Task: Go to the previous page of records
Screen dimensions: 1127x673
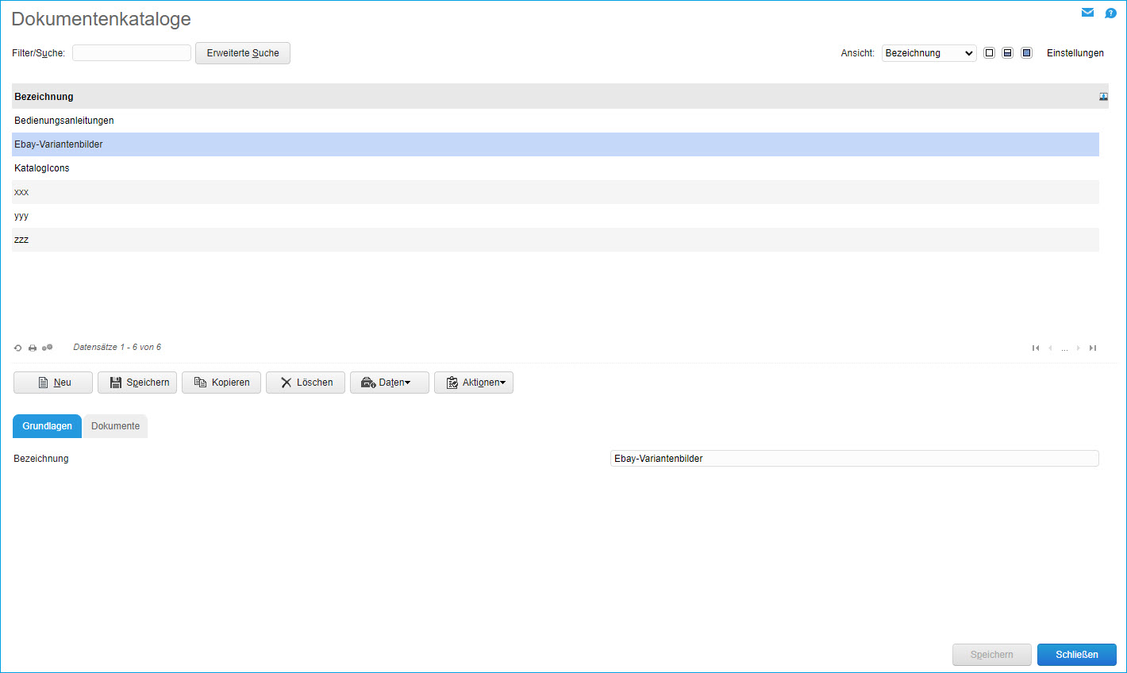Action: pyautogui.click(x=1050, y=348)
